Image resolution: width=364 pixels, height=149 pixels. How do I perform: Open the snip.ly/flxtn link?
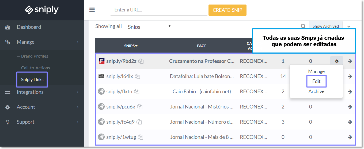[119, 92]
